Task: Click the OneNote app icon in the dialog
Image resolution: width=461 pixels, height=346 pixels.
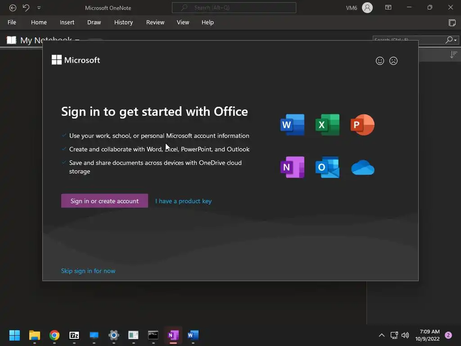Action: [x=292, y=167]
